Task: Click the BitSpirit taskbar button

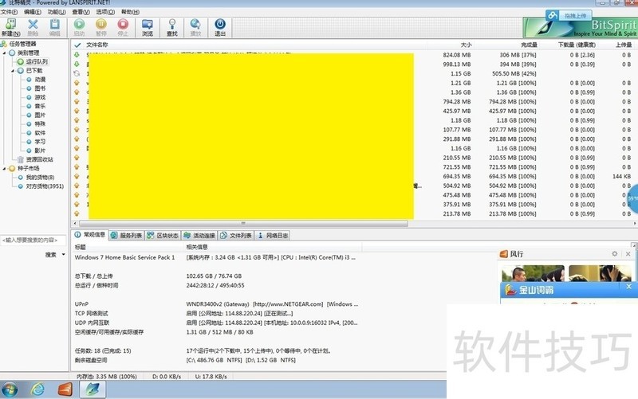Action: 92,389
